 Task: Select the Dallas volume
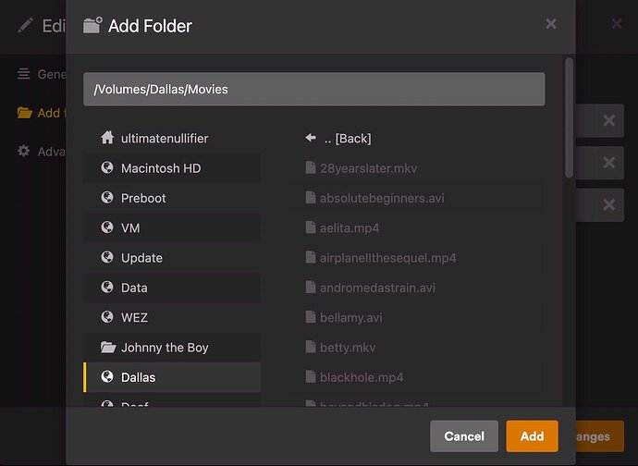(x=172, y=377)
